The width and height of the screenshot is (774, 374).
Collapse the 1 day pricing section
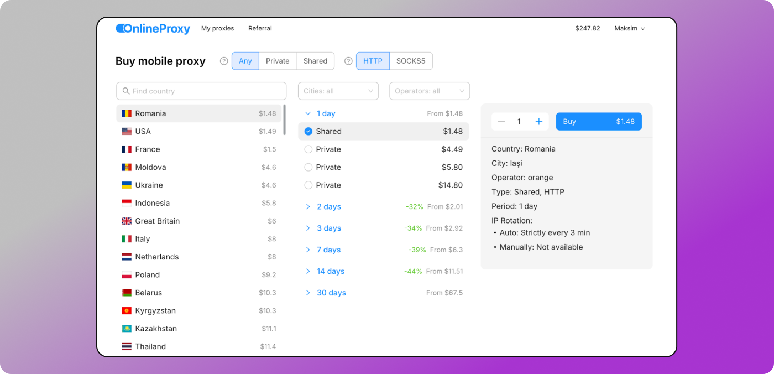click(x=326, y=114)
